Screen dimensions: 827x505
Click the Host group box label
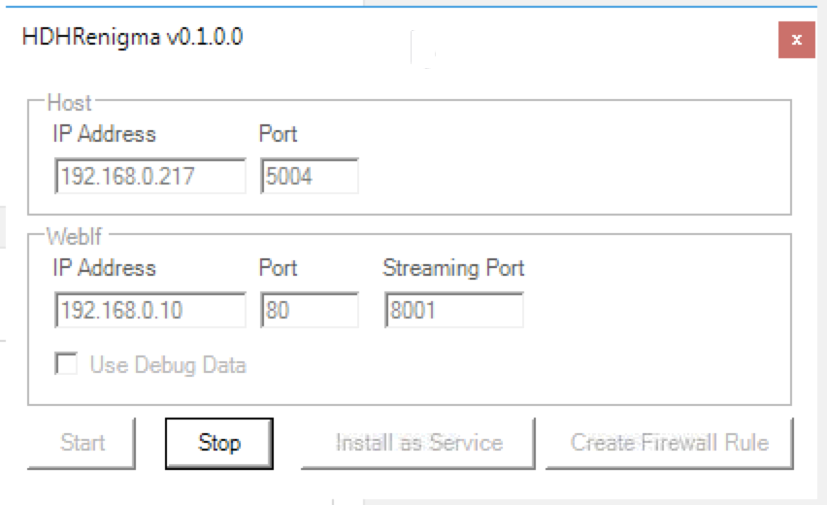[x=69, y=102]
